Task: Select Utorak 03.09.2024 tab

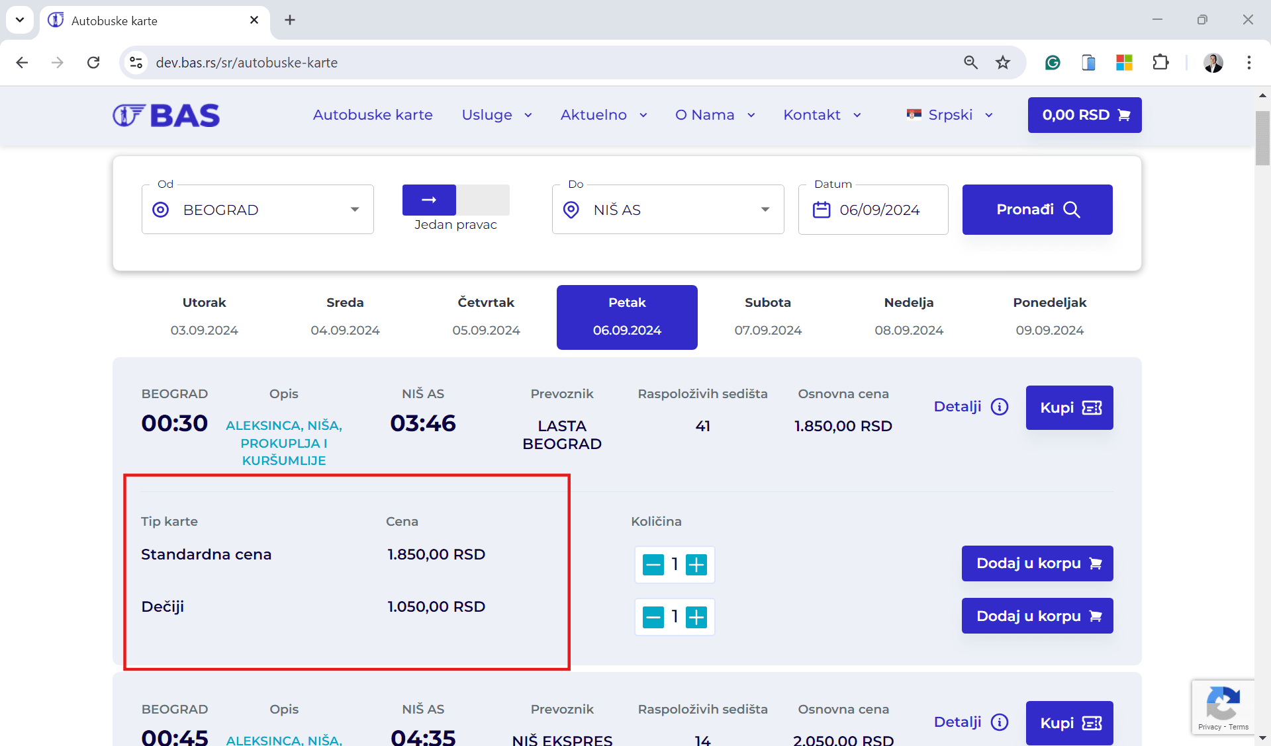Action: pyautogui.click(x=204, y=317)
